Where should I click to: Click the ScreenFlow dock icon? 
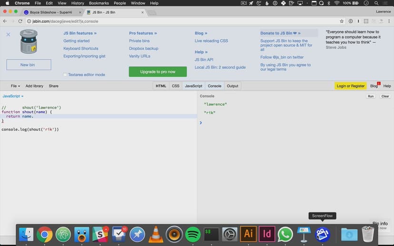[322, 234]
